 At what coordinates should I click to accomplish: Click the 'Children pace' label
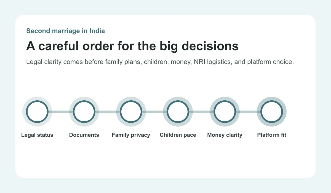(x=178, y=135)
